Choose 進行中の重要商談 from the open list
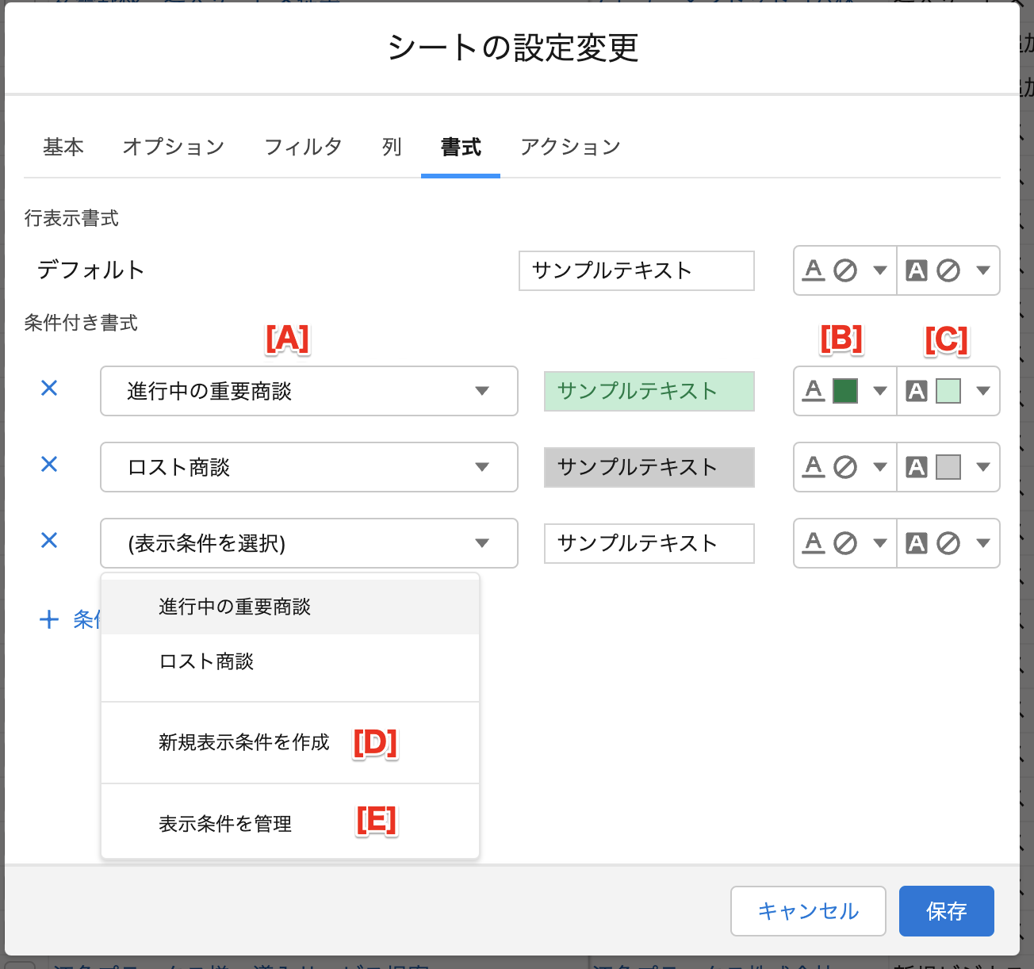Viewport: 1034px width, 969px height. point(235,607)
